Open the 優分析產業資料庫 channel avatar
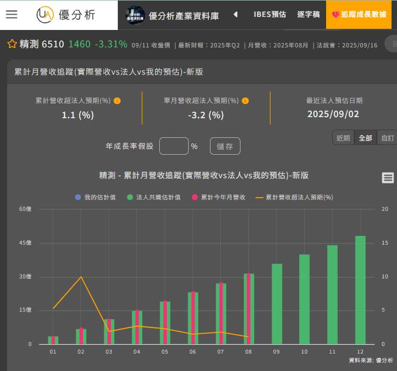 click(x=135, y=15)
